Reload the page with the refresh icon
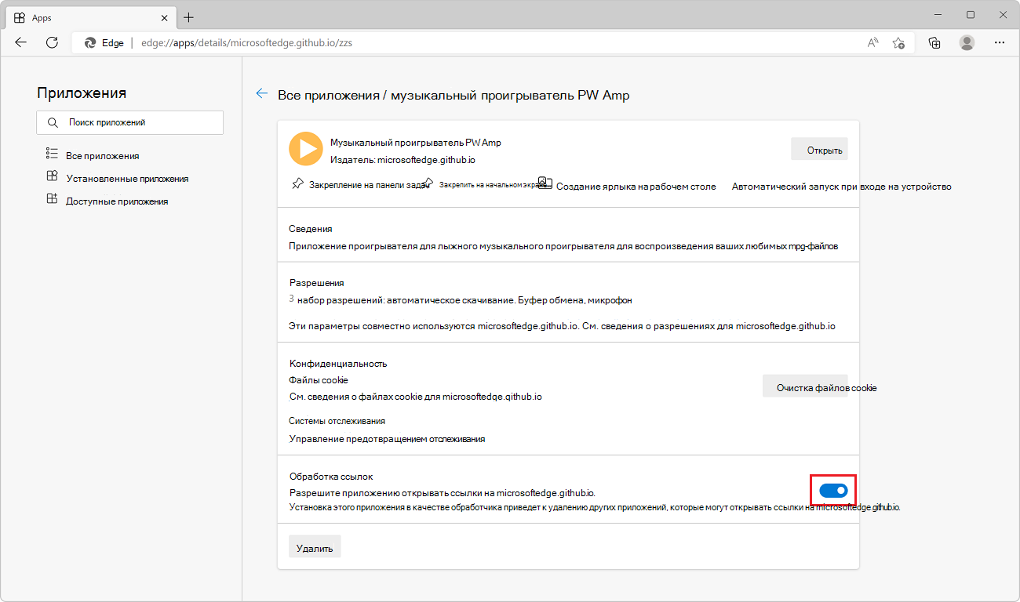 click(x=52, y=43)
